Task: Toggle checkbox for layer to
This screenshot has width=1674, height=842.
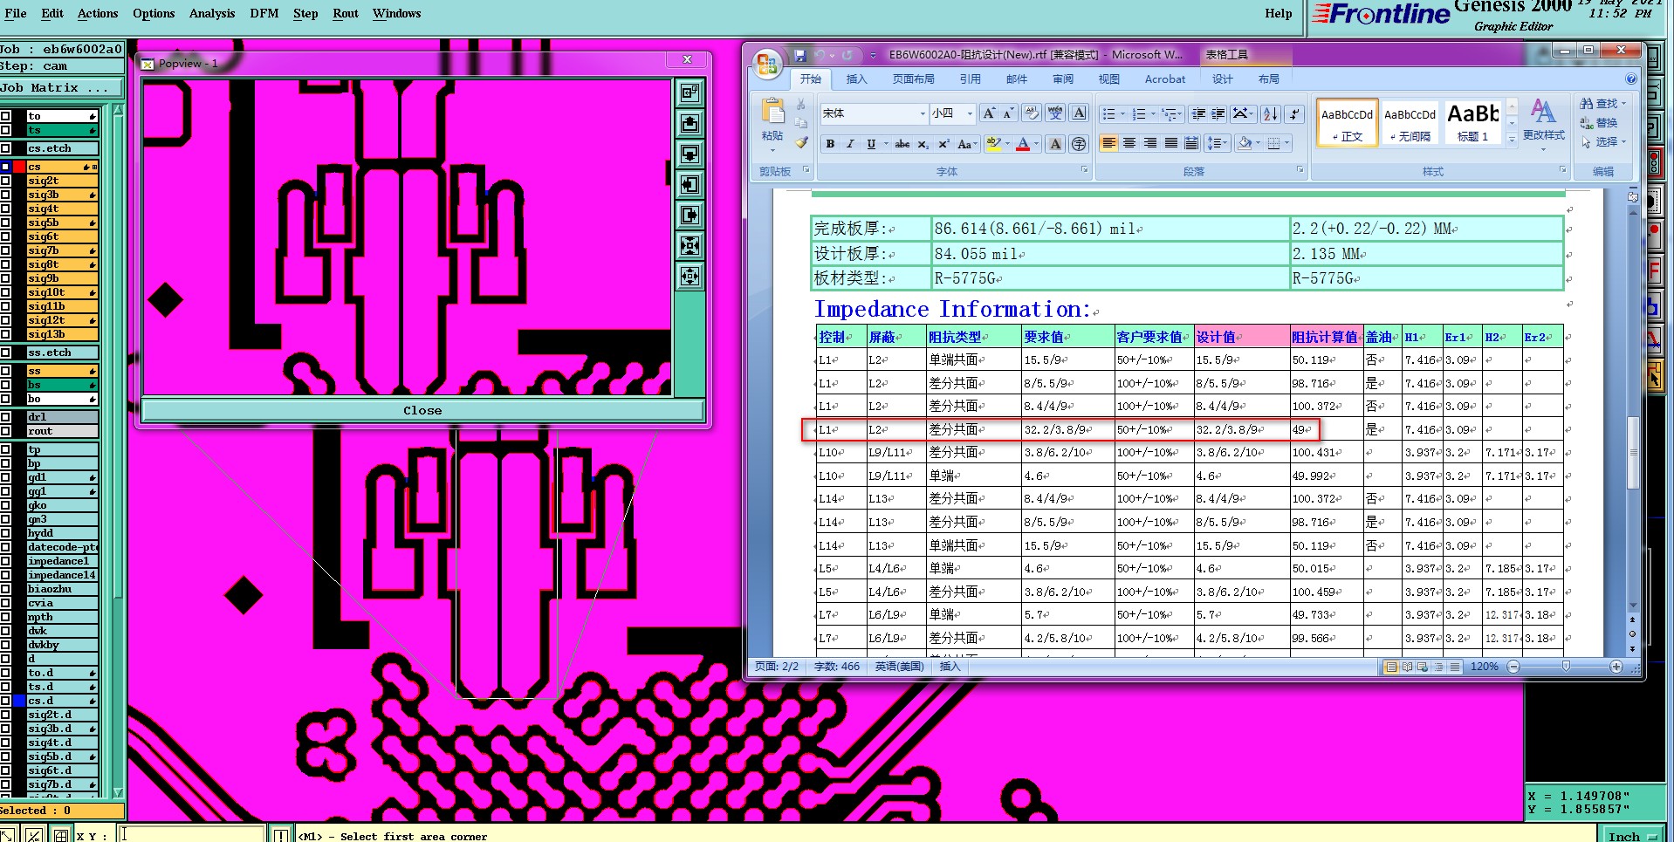Action: (x=6, y=116)
